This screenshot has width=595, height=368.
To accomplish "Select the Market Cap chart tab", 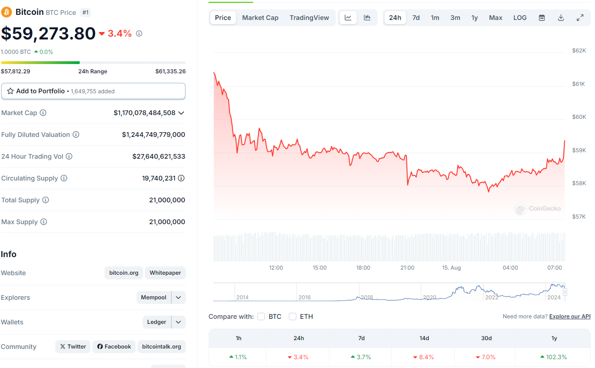I will [x=260, y=17].
